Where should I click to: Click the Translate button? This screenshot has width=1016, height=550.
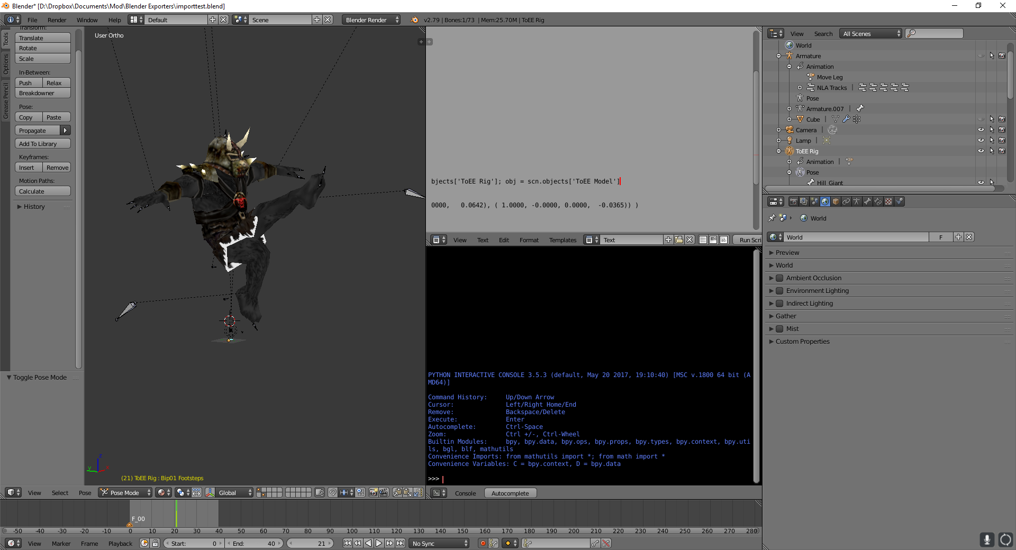tap(43, 38)
